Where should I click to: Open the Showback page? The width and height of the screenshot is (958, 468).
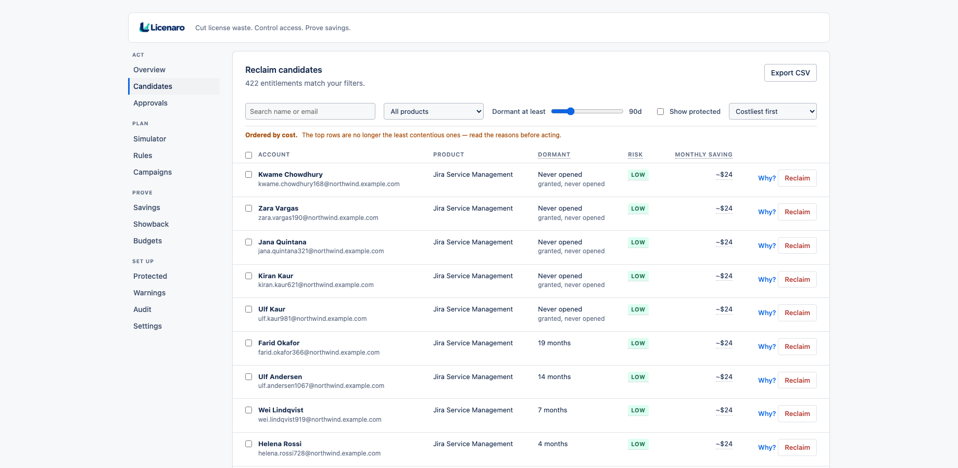point(174,224)
